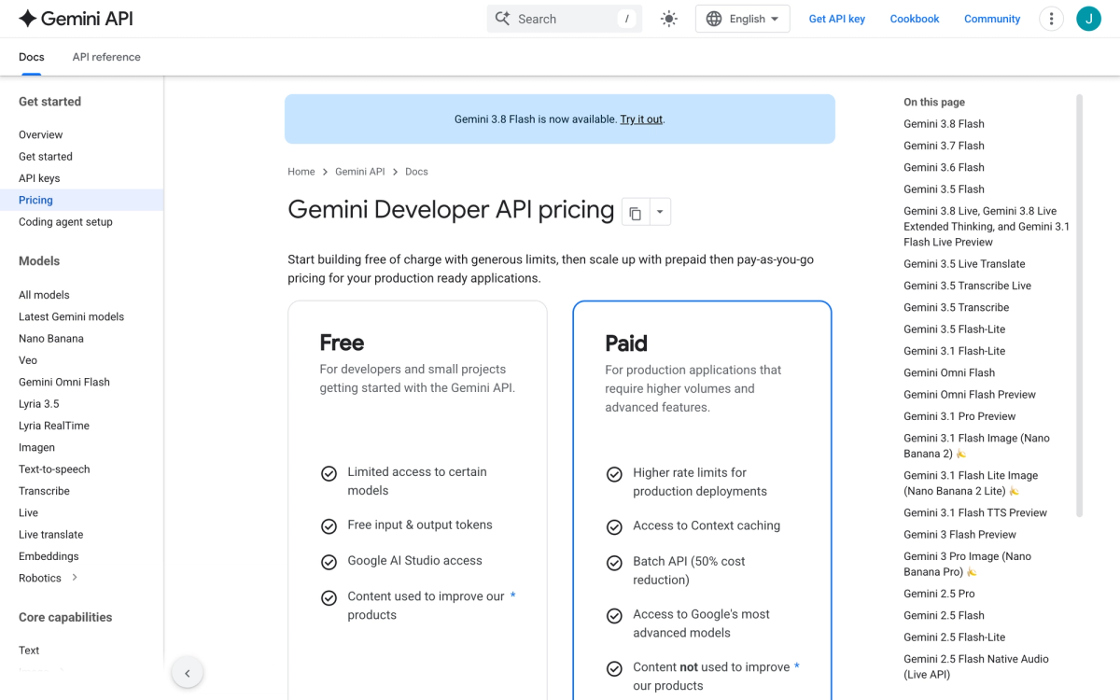Screen dimensions: 1120x700
Task: Toggle the light/dark theme sun icon
Action: (669, 19)
